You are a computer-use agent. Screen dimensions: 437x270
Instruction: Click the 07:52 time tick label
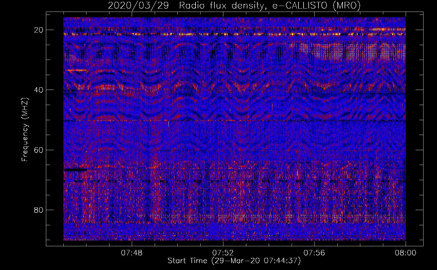tap(223, 253)
